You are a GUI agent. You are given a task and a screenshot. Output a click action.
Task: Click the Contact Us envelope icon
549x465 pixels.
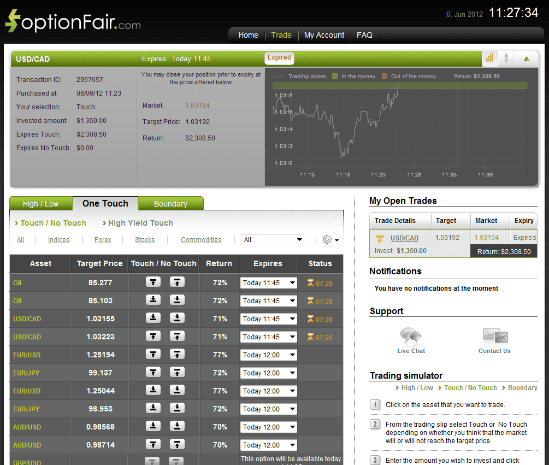(493, 334)
